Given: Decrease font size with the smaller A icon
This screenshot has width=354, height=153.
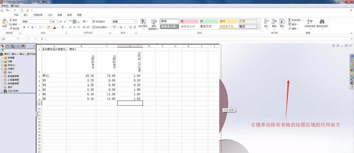Looking at the screenshot, I should pos(65,22).
